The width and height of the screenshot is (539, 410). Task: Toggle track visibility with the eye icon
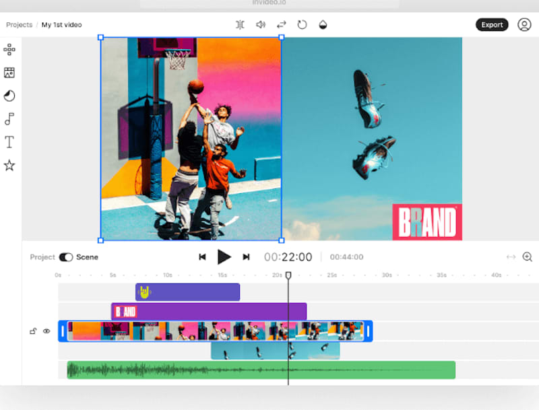pos(46,331)
